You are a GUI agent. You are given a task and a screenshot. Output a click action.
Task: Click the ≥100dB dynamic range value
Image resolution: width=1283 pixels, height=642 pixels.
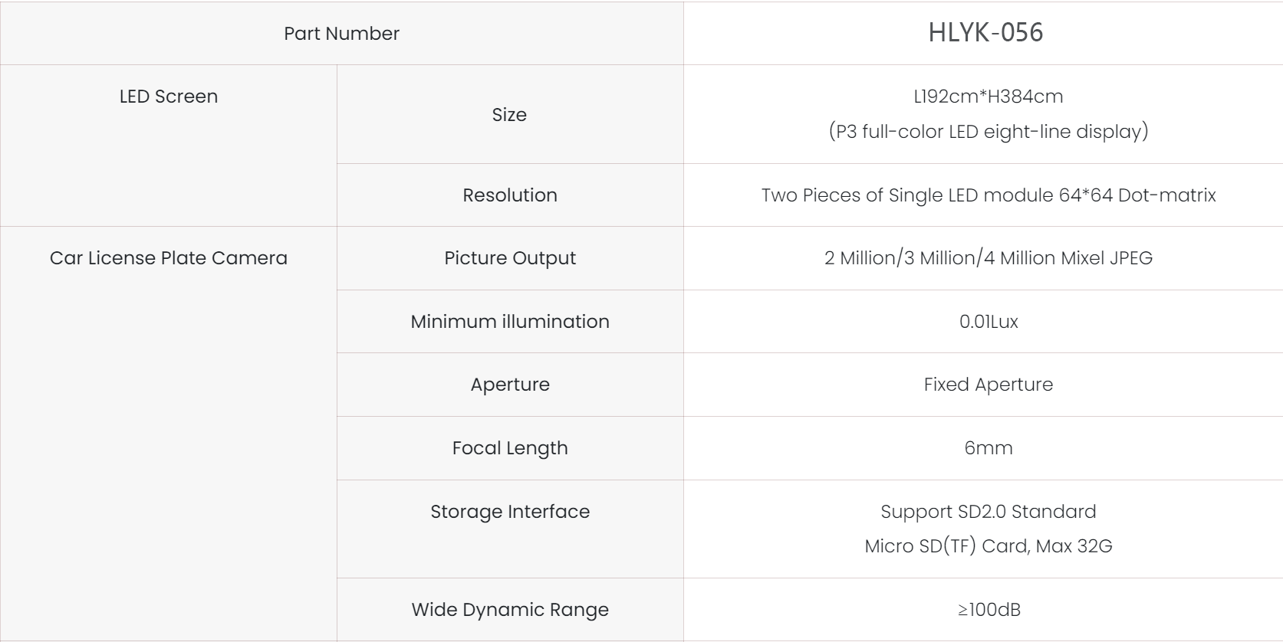pyautogui.click(x=988, y=610)
